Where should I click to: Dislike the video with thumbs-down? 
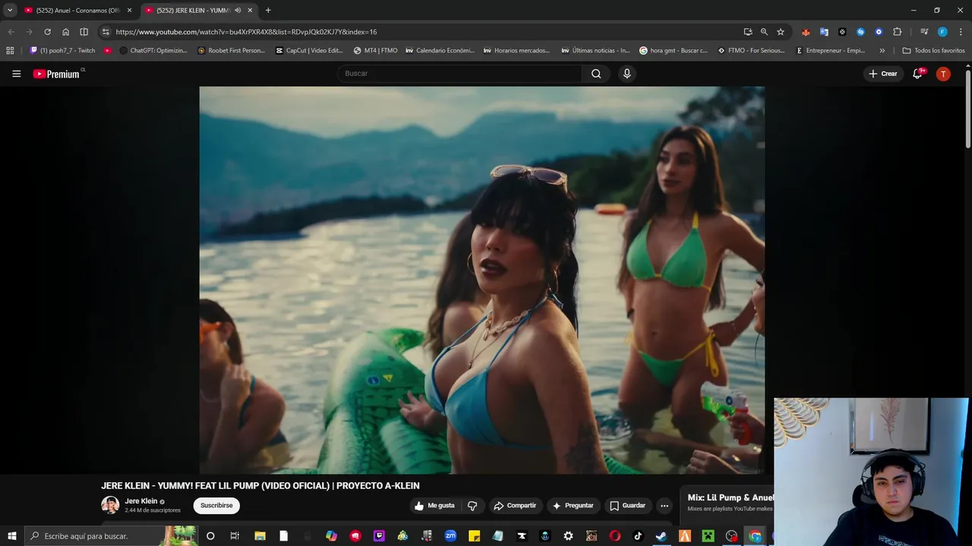[x=472, y=506]
